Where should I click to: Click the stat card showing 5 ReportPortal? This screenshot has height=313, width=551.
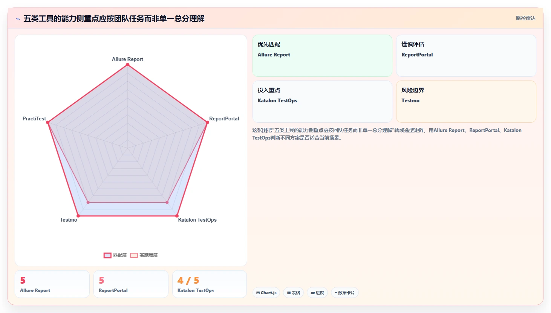click(131, 284)
